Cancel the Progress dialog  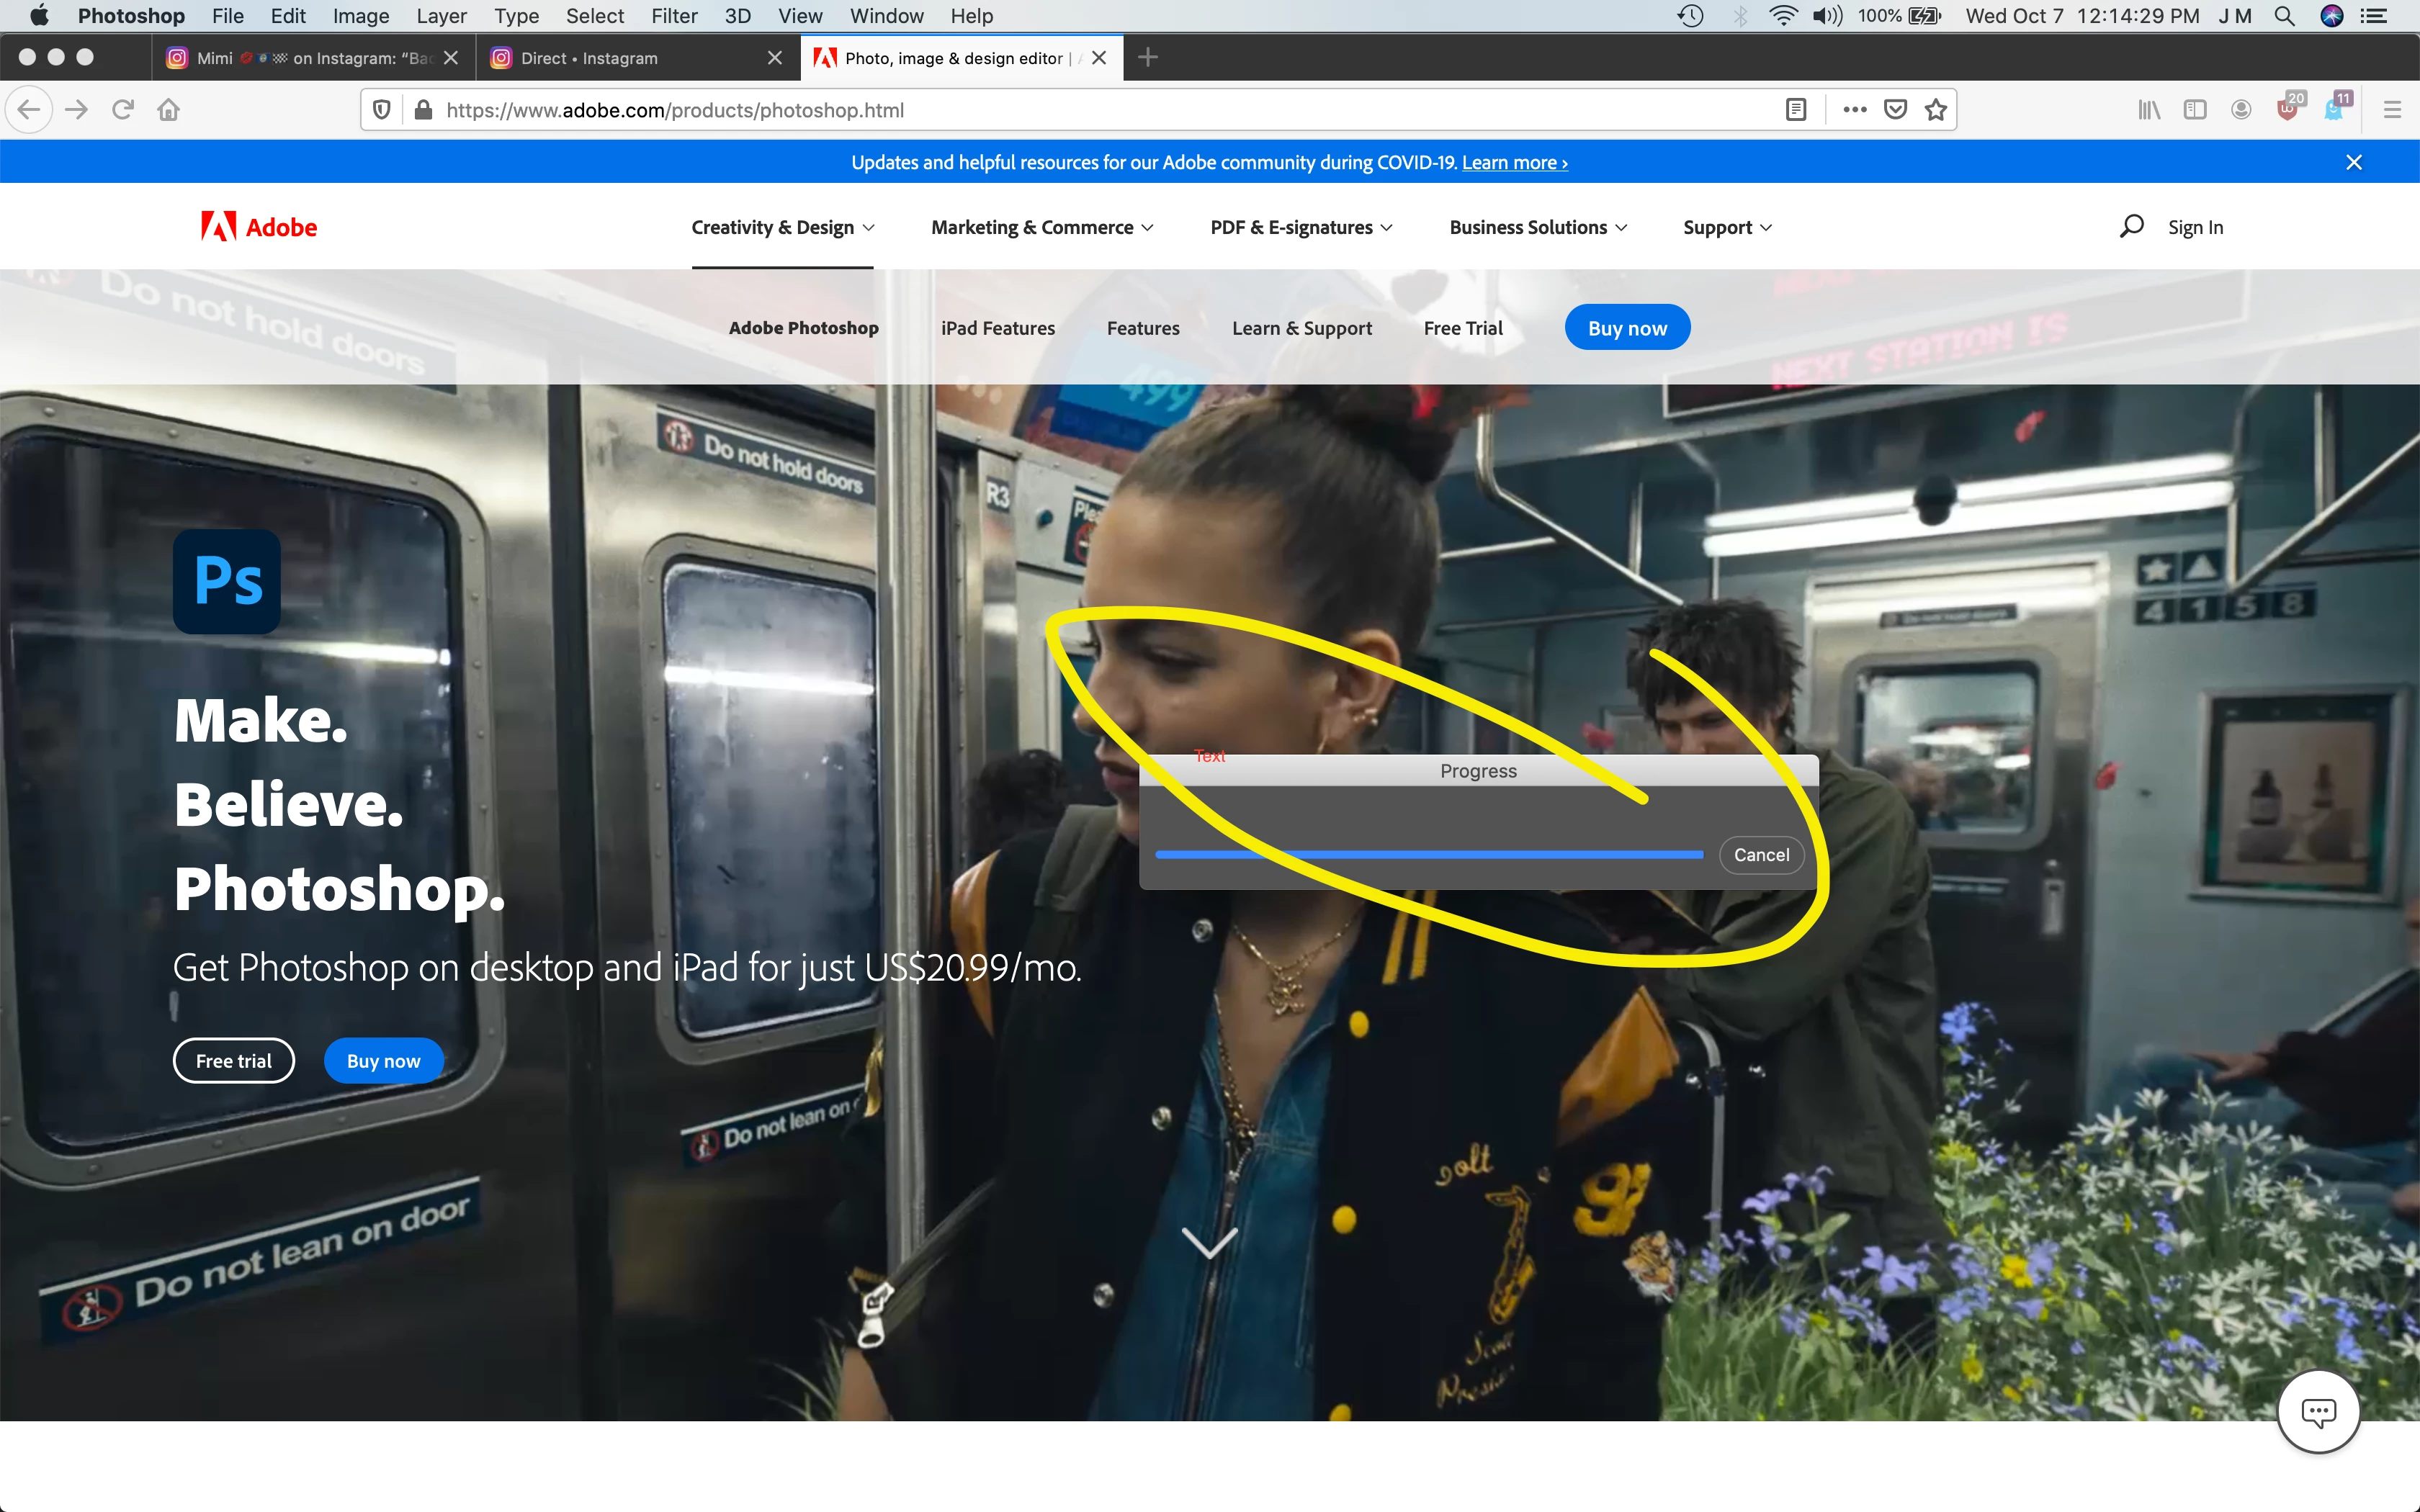click(1761, 855)
